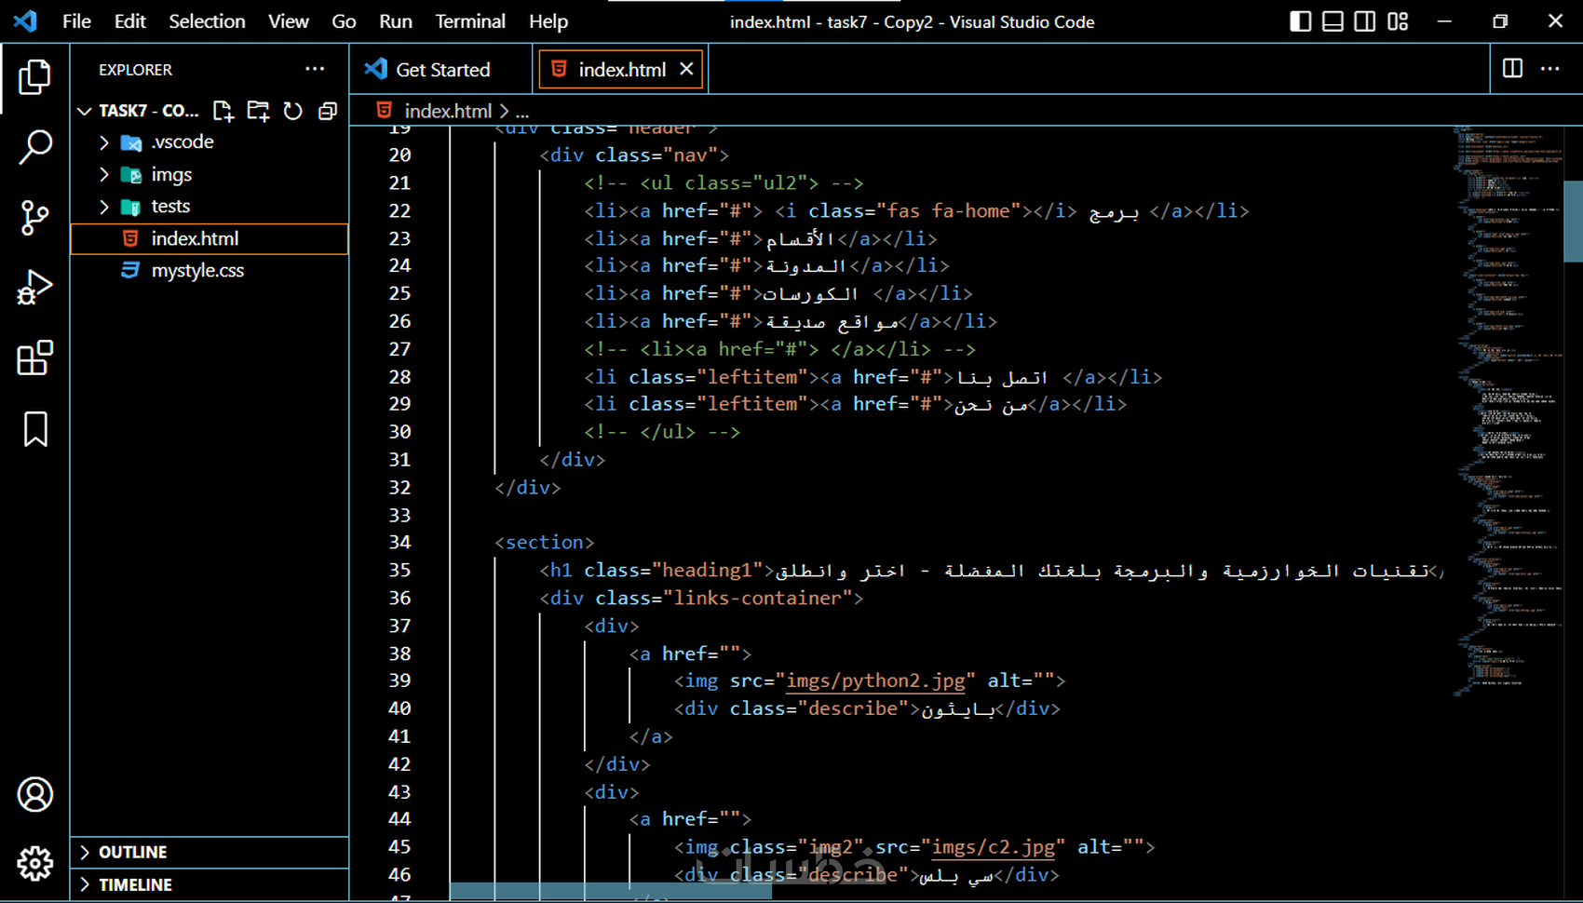Follow the imgs/c2.jpg link

click(x=994, y=847)
